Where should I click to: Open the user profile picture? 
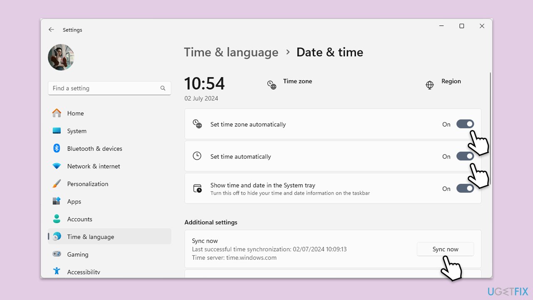[x=61, y=57]
